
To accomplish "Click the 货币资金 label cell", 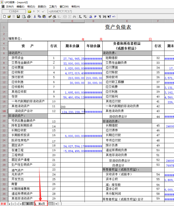I will pos(28,58).
